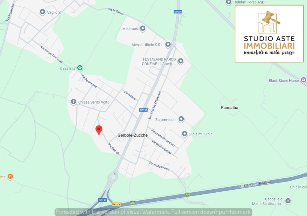The width and height of the screenshot is (307, 216).
Task: Click the orange restaurant icon
Action: [x=10, y=176]
